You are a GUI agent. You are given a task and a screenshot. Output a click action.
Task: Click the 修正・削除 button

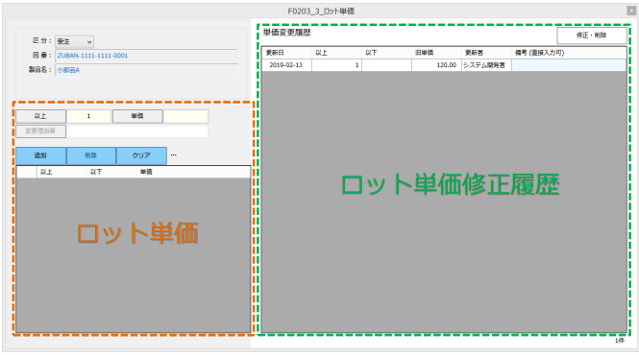click(591, 35)
